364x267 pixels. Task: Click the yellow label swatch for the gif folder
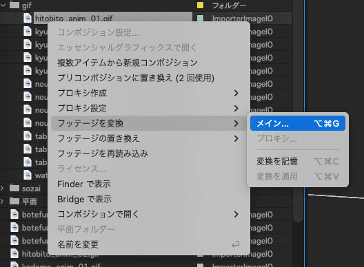pyautogui.click(x=200, y=5)
